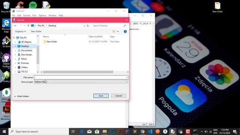The image size is (240, 135).
Task: Expand the 3D Objects tree node
Action: (x=15, y=42)
